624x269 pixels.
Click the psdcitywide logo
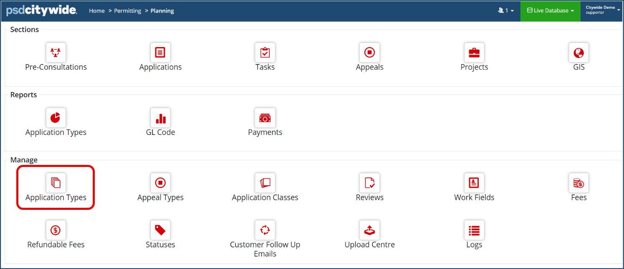click(41, 10)
